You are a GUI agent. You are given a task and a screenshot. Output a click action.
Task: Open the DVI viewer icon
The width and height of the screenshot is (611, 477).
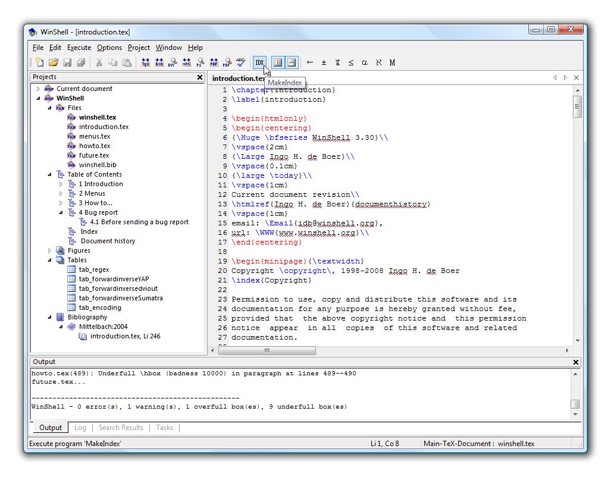pyautogui.click(x=173, y=62)
